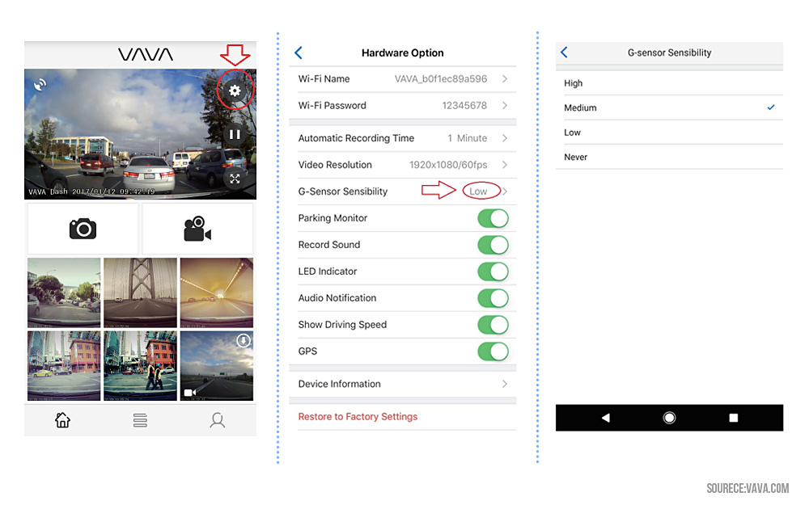Download the highway video thumbnail
Viewport: 809px width, 505px height.
click(x=244, y=341)
